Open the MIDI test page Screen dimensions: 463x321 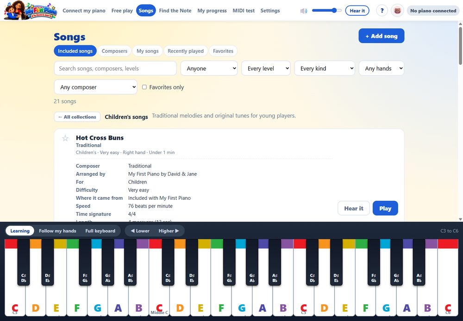[x=244, y=11]
